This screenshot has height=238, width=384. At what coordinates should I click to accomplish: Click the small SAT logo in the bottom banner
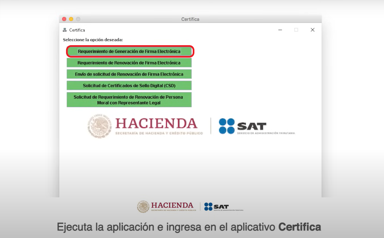[x=217, y=207]
